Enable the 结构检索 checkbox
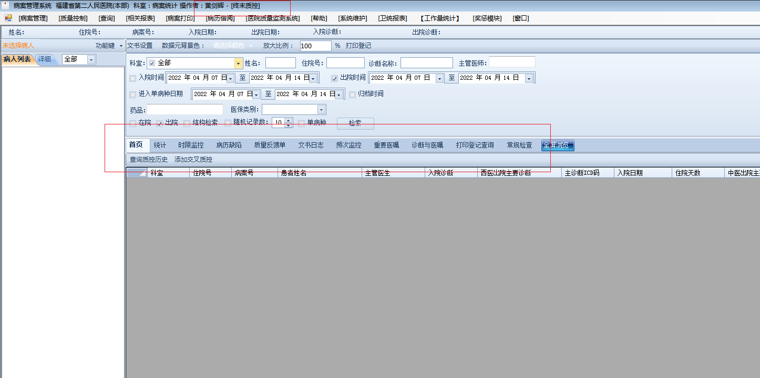 click(187, 123)
